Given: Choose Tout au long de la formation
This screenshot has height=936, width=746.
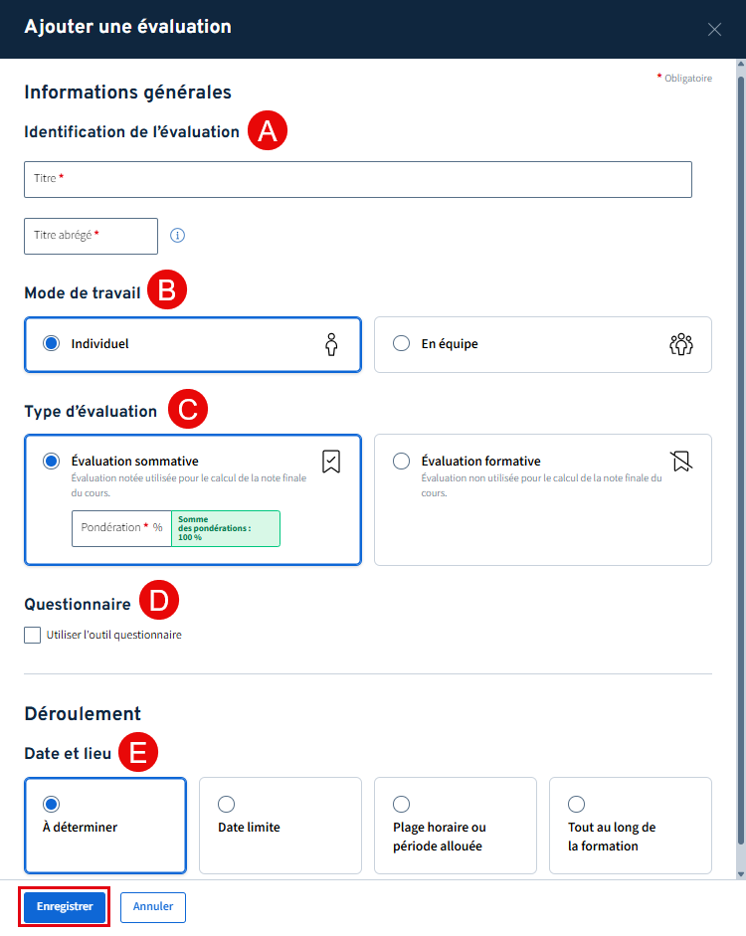Looking at the screenshot, I should click(x=576, y=804).
